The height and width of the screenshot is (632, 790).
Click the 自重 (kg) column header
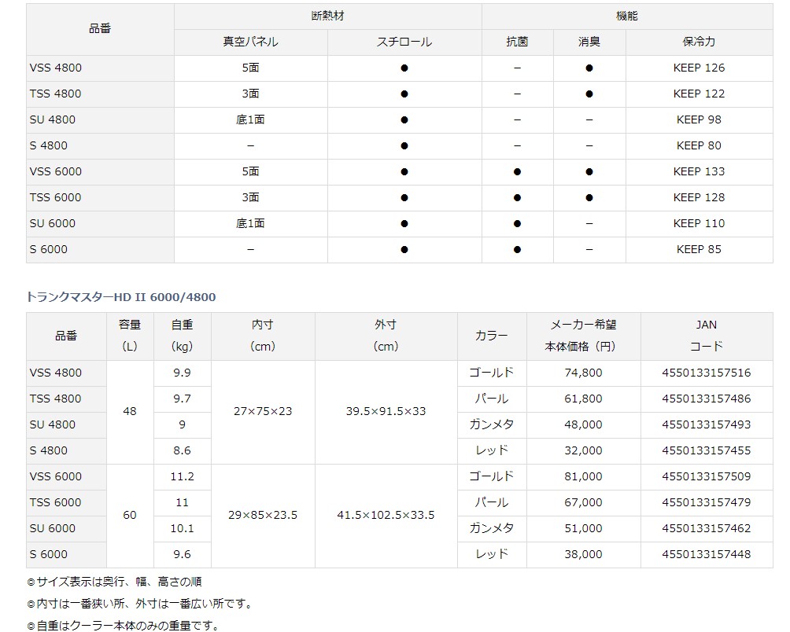pyautogui.click(x=183, y=336)
